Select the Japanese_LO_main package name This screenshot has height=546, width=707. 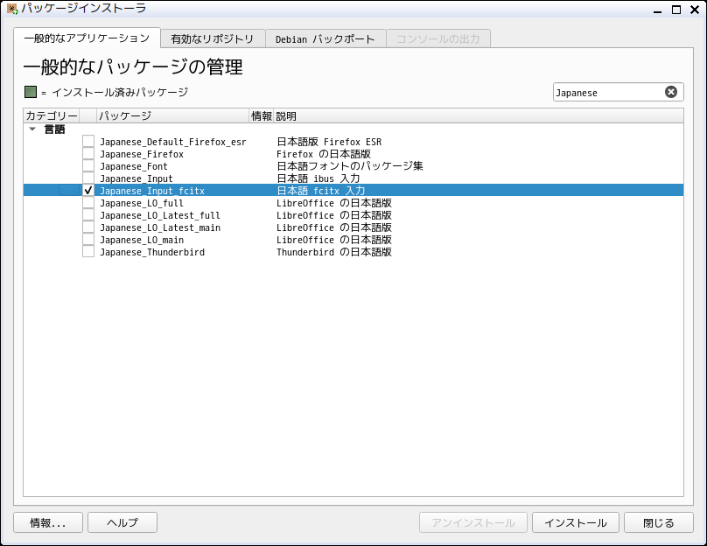[x=142, y=240]
